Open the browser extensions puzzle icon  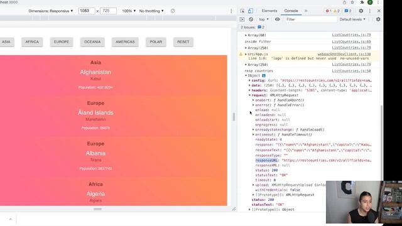coord(362,3)
